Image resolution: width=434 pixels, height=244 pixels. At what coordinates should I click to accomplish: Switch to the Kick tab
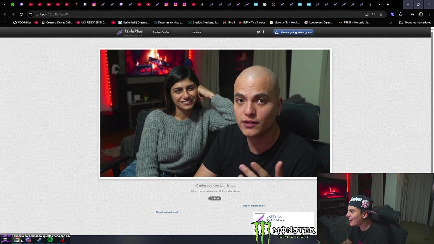tap(13, 4)
